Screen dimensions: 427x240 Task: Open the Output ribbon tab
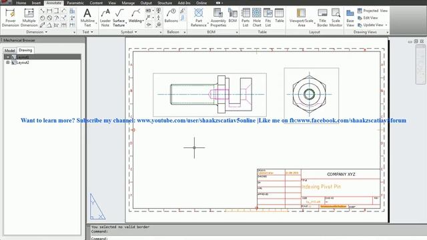146,3
